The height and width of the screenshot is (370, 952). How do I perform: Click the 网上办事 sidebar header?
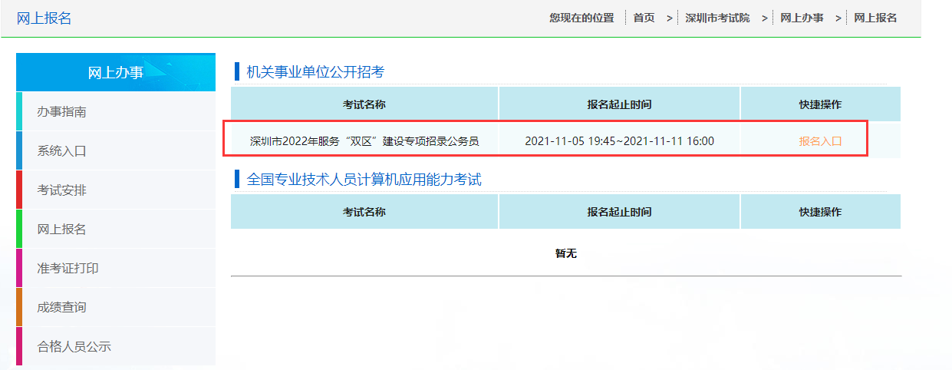pos(116,73)
